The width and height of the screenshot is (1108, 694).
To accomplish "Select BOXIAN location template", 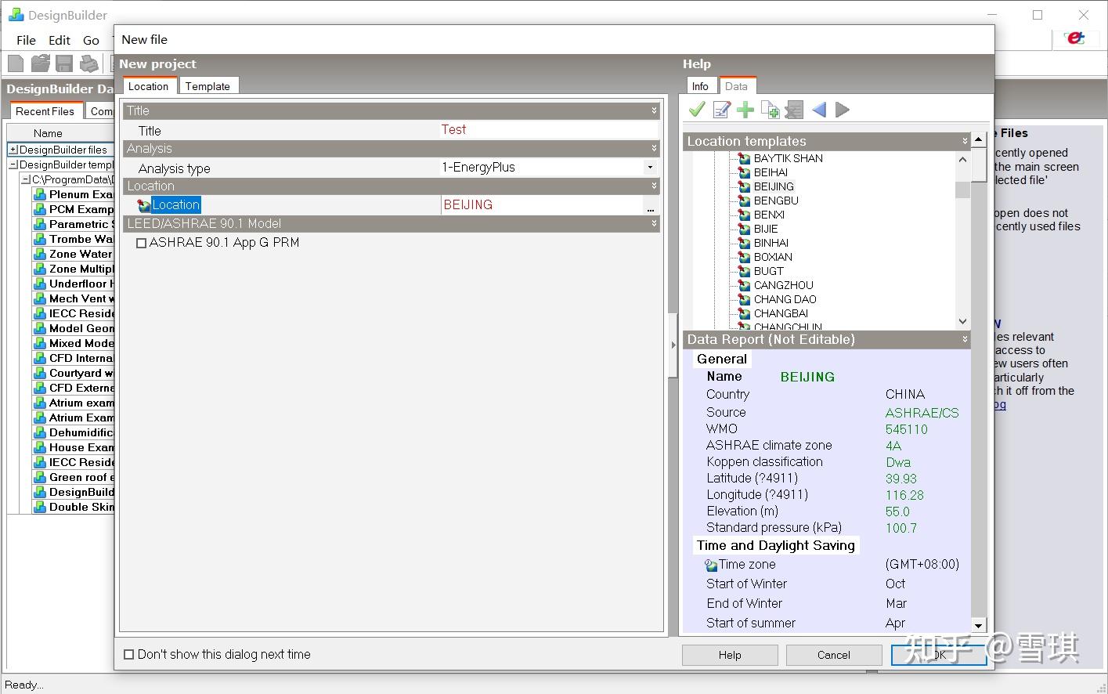I will (x=773, y=257).
